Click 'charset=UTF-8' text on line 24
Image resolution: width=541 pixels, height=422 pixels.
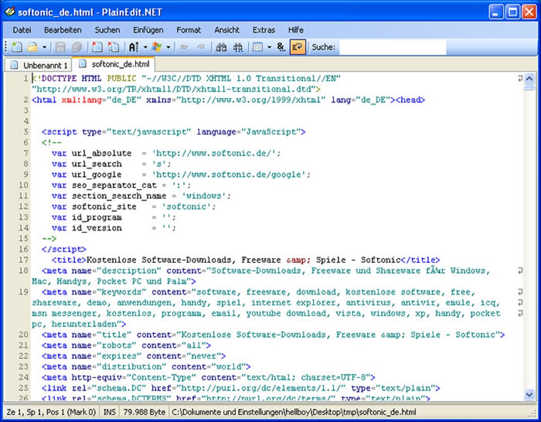pyautogui.click(x=333, y=377)
